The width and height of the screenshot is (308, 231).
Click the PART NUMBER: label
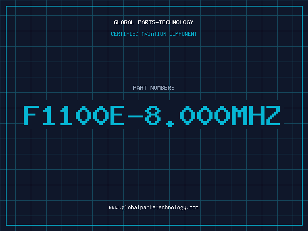coord(154,88)
